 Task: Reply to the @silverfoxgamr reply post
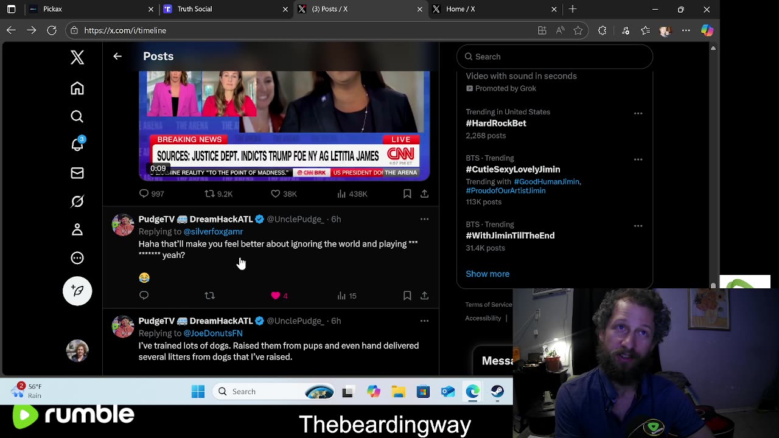tap(144, 295)
